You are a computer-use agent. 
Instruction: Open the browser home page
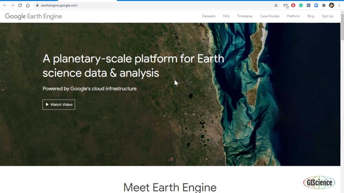(x=28, y=5)
